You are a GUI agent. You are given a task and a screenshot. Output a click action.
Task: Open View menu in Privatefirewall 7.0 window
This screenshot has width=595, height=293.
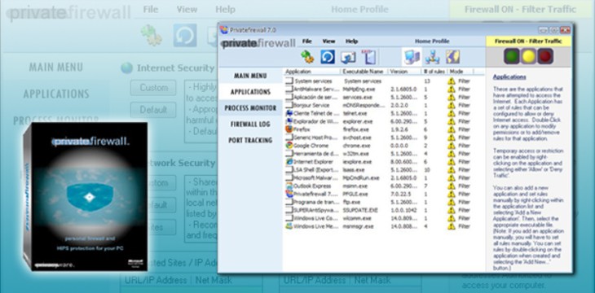[328, 41]
